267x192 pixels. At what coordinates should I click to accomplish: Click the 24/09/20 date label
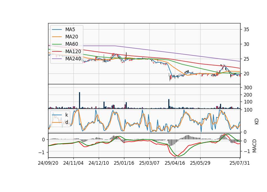[48, 163]
